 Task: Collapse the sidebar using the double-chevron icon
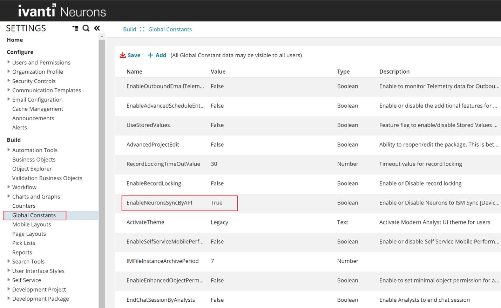click(x=97, y=28)
